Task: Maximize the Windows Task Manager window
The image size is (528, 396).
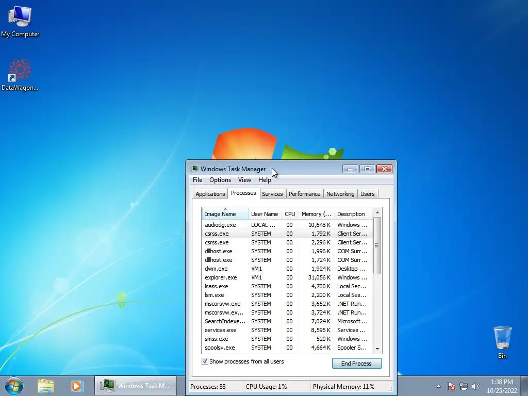Action: tap(367, 169)
